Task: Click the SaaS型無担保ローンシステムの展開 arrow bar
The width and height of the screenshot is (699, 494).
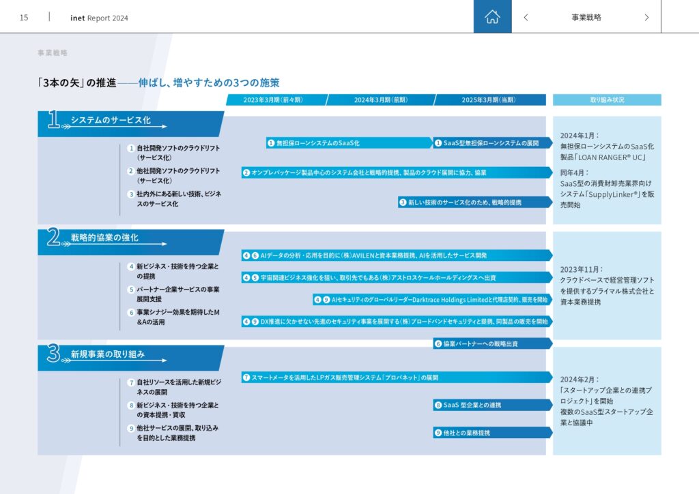Action: (x=493, y=143)
